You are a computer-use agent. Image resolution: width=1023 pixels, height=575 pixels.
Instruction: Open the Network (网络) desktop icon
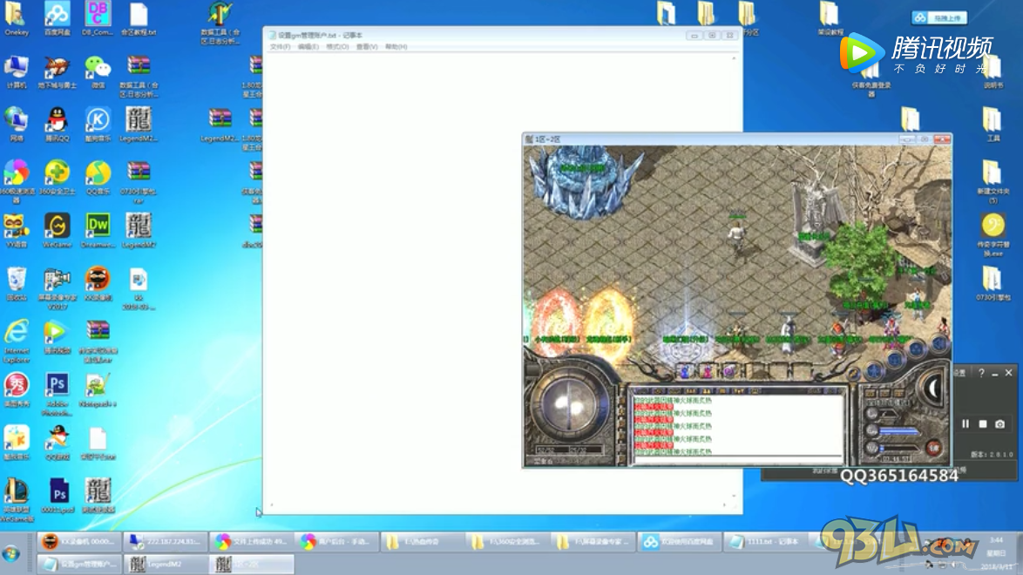[16, 125]
